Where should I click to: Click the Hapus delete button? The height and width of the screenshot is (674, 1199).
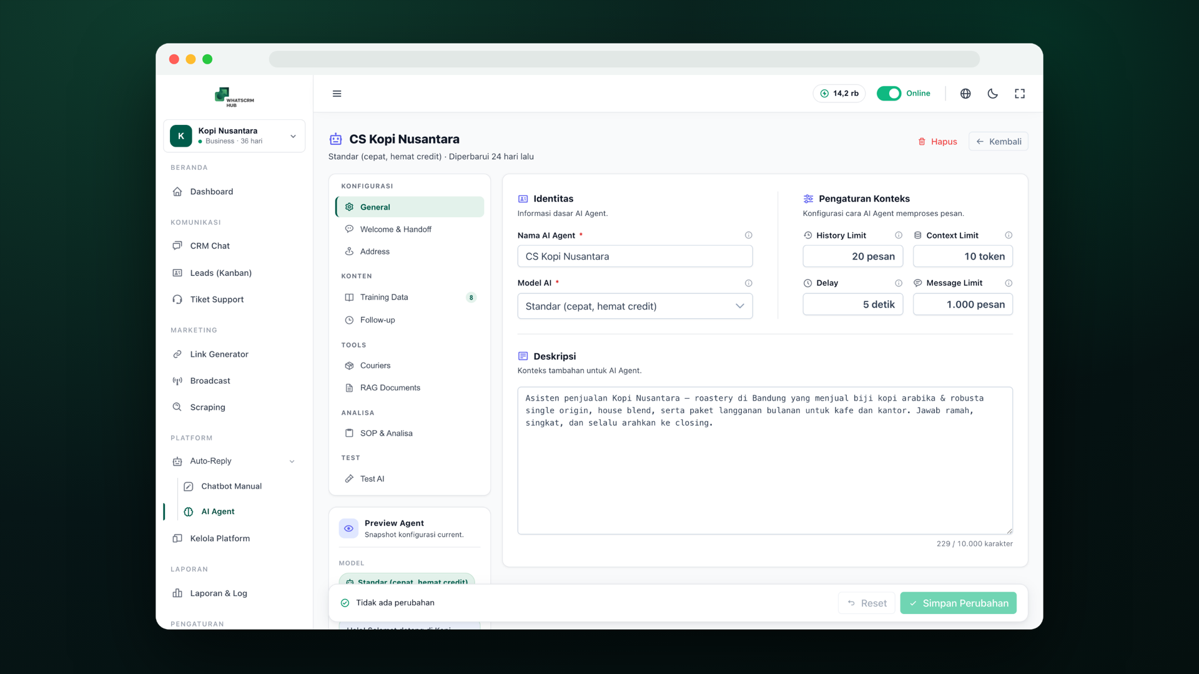click(x=937, y=142)
